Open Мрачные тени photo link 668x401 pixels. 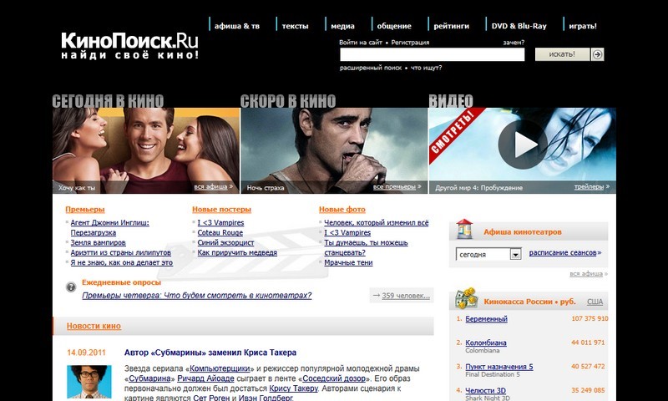(x=348, y=262)
